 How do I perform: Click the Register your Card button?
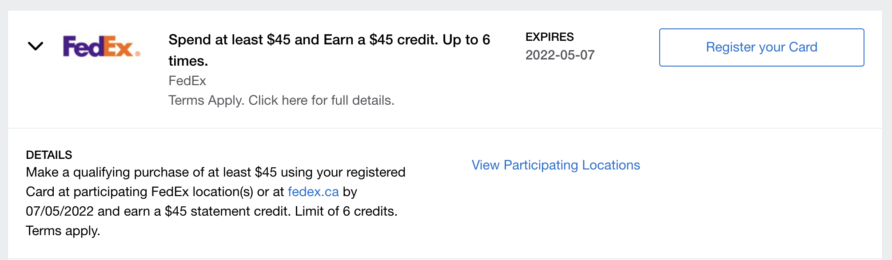pyautogui.click(x=761, y=47)
